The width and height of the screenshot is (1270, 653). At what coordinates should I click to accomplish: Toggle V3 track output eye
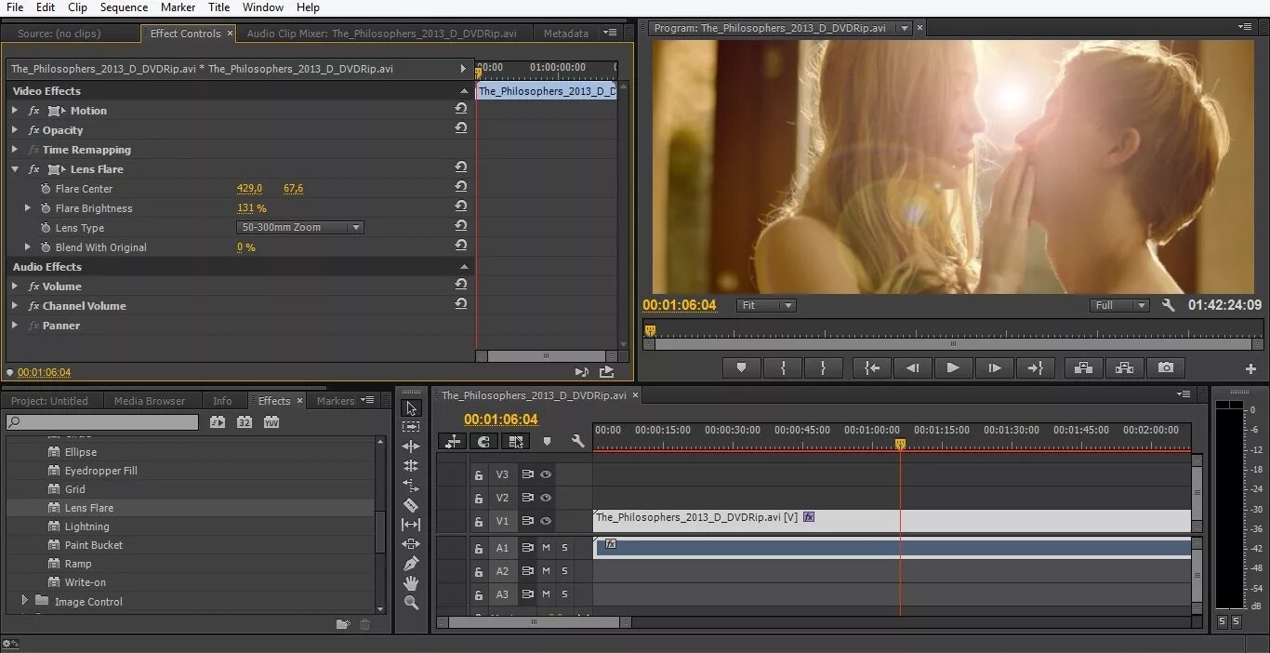(546, 474)
